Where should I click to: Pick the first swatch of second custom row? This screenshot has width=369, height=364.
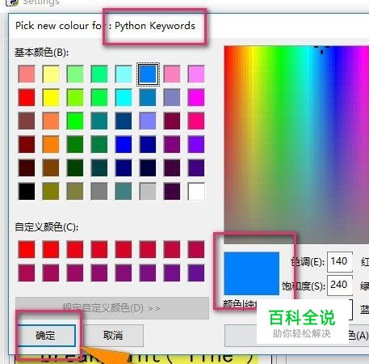pos(27,273)
